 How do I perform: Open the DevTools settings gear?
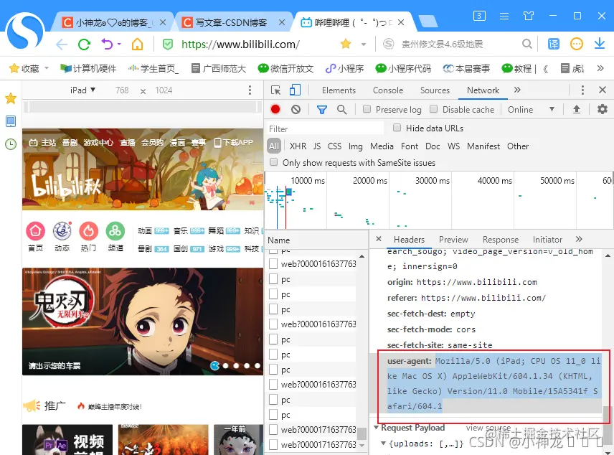click(602, 111)
